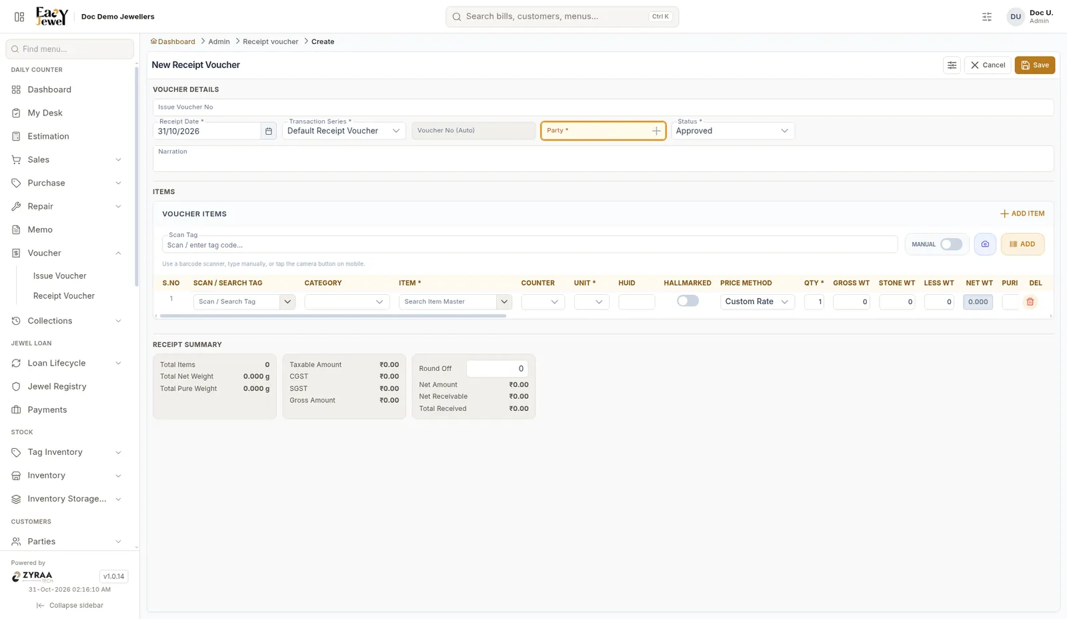Go to Dashboard breadcrumb

click(x=173, y=41)
